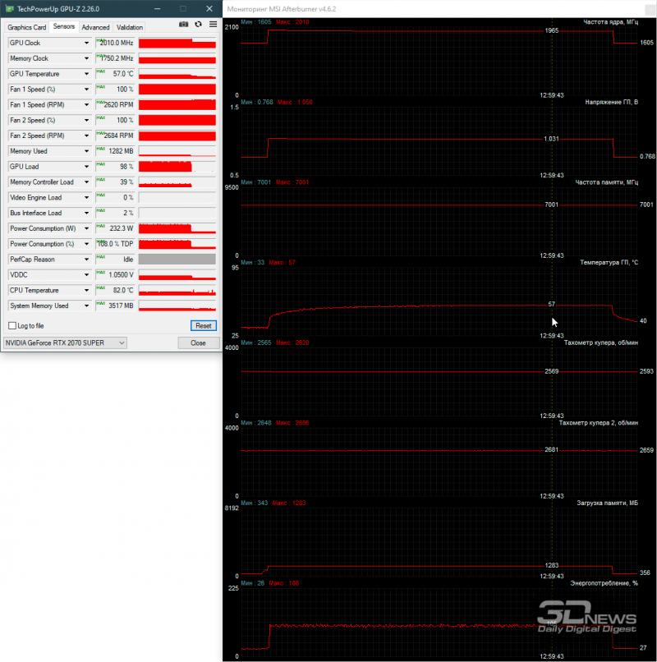
Task: Click the GPU Load history graph bar
Action: point(177,167)
